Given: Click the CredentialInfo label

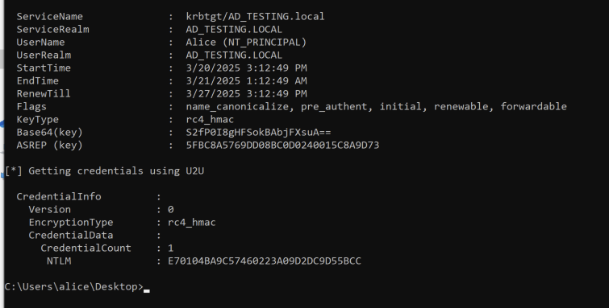Looking at the screenshot, I should (59, 196).
